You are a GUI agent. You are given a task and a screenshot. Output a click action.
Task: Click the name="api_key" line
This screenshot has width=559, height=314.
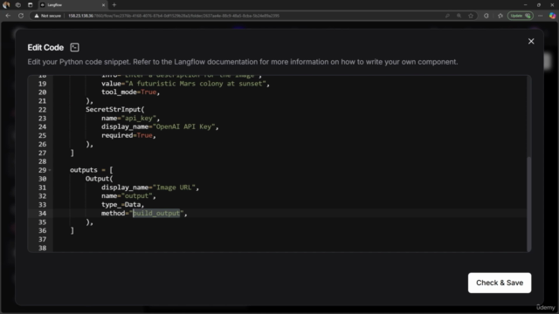point(130,119)
